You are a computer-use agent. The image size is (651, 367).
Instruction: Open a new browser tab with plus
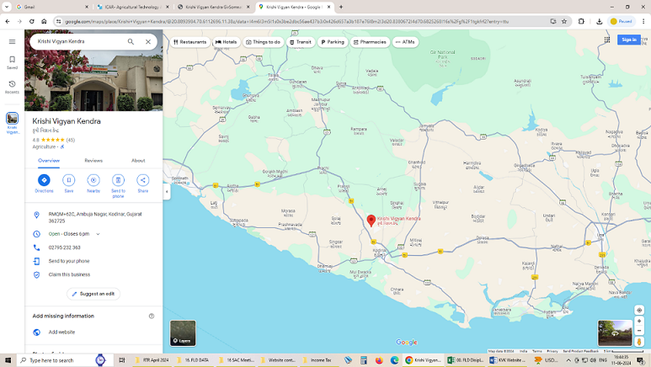point(341,7)
